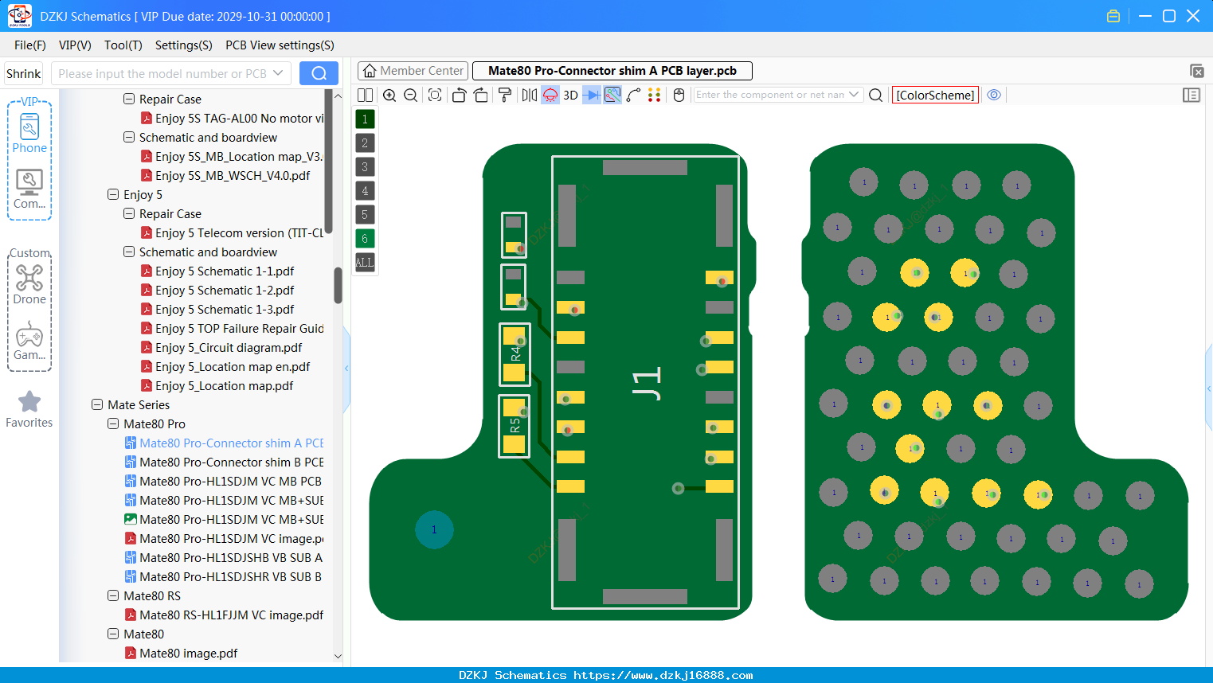Click the tab windows icon at top right

click(x=1196, y=71)
